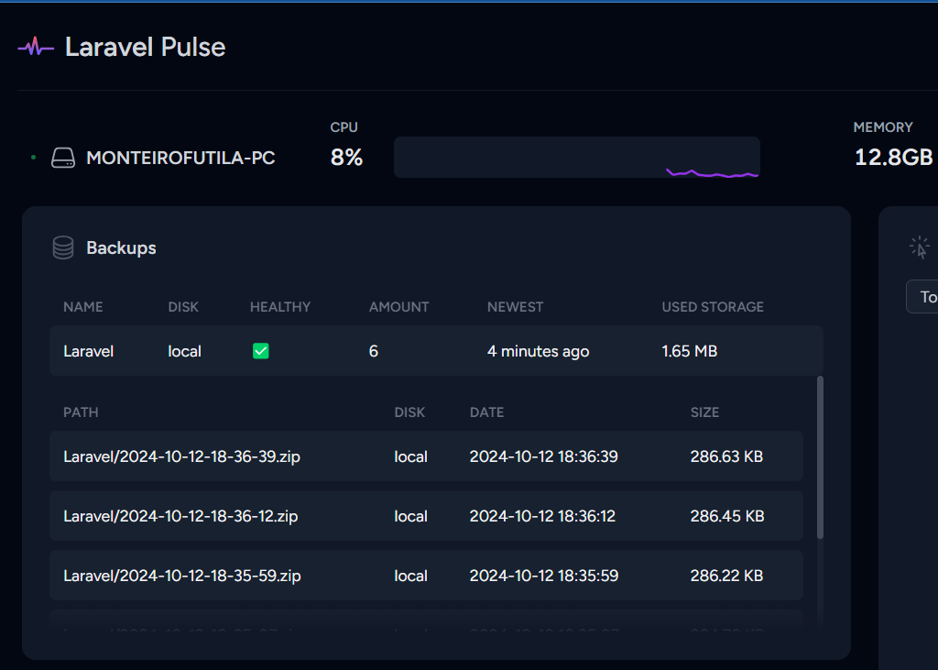Click local disk for 18-35-59.zip row
938x670 pixels.
(410, 576)
